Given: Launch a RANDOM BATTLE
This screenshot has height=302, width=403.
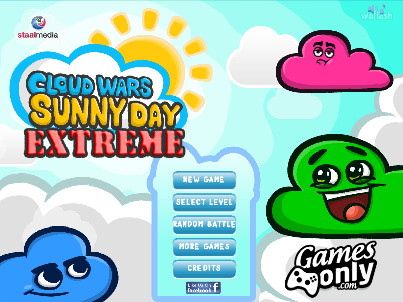Looking at the screenshot, I should (205, 224).
